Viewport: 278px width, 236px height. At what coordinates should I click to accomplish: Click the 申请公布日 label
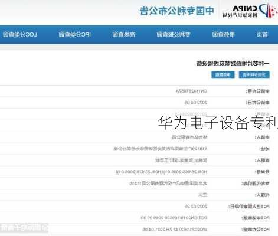(x=257, y=103)
